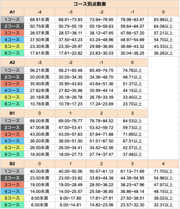
Task: Select the column header 4 in B2
Action: click(163, 164)
